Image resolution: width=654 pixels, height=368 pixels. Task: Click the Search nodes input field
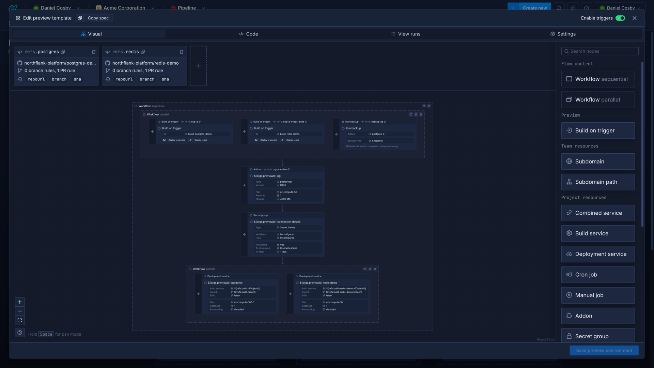pos(600,51)
